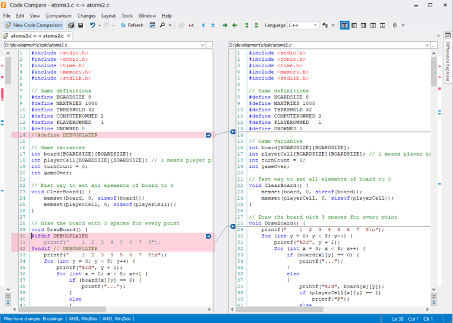Open the last toolbar dropdown arrow
Image resolution: width=453 pixels, height=323 pixels.
403,25
